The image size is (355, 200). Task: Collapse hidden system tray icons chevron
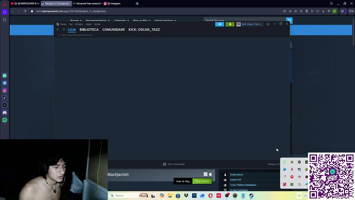coord(299,196)
